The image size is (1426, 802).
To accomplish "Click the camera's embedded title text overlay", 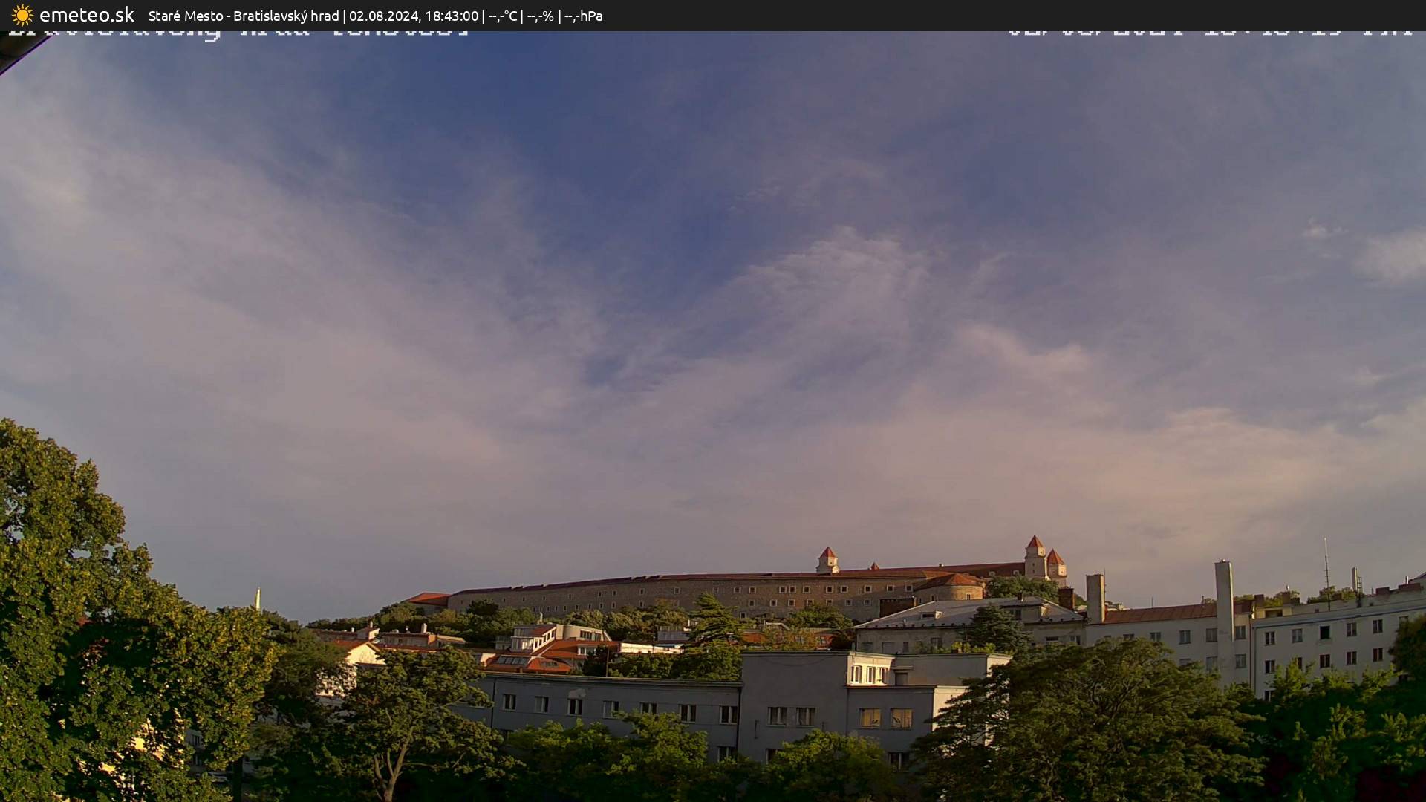I will tap(238, 33).
